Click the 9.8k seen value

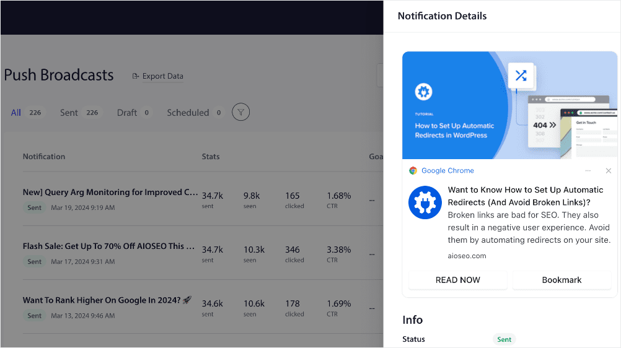tap(252, 196)
